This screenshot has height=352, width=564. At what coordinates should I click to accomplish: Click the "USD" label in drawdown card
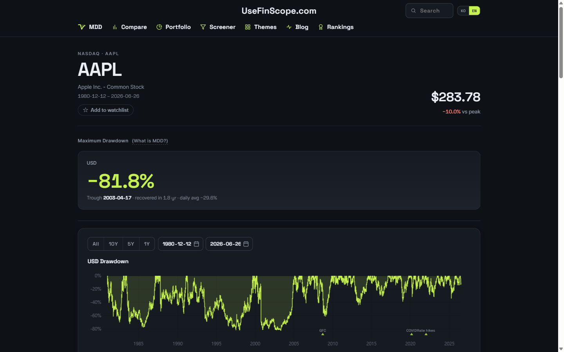pos(92,163)
